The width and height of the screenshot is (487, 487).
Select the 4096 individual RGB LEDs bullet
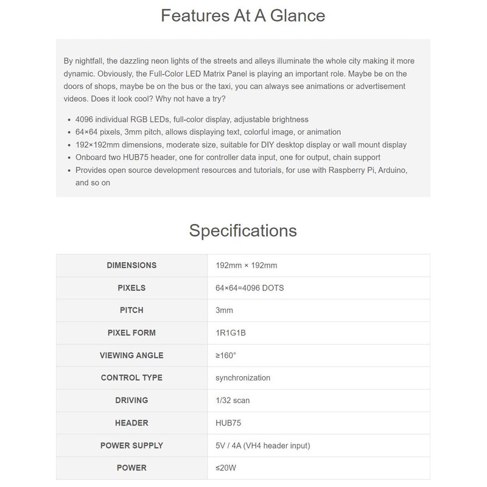(x=191, y=119)
